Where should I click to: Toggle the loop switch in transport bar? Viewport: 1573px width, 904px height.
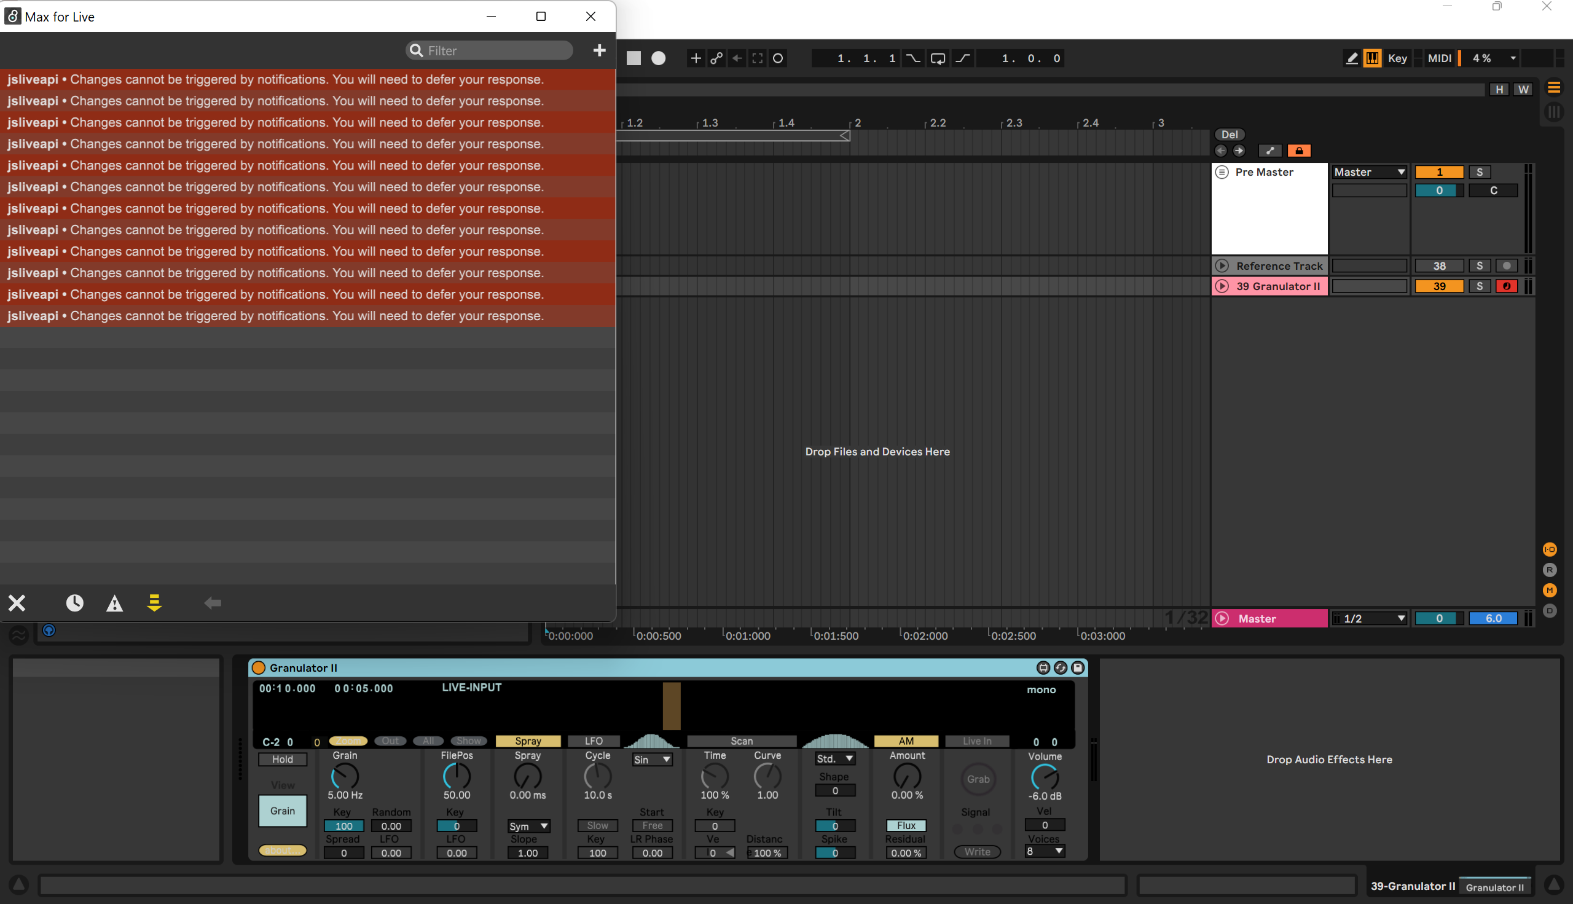(938, 58)
